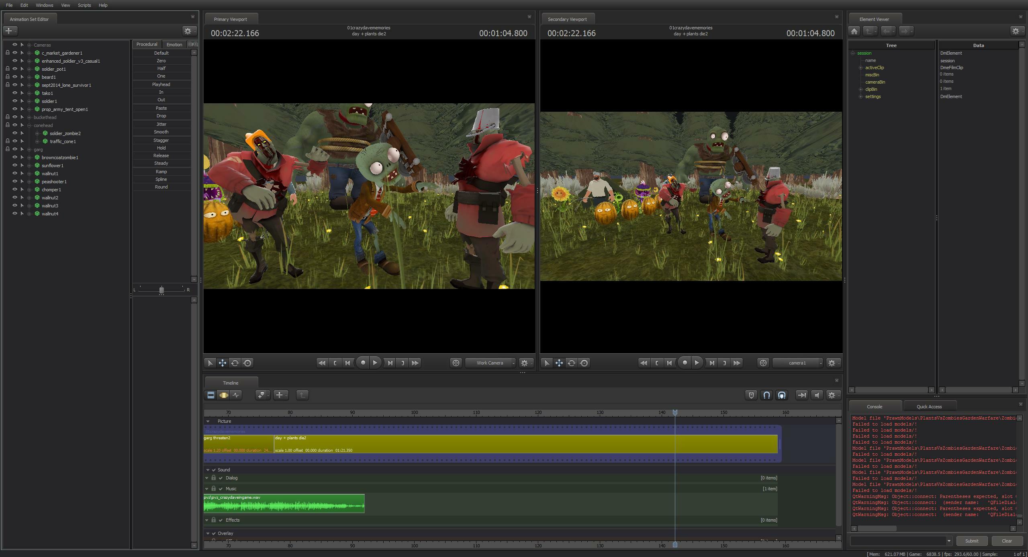Click the Submit button in Console
Viewport: 1028px width, 557px height.
[972, 541]
